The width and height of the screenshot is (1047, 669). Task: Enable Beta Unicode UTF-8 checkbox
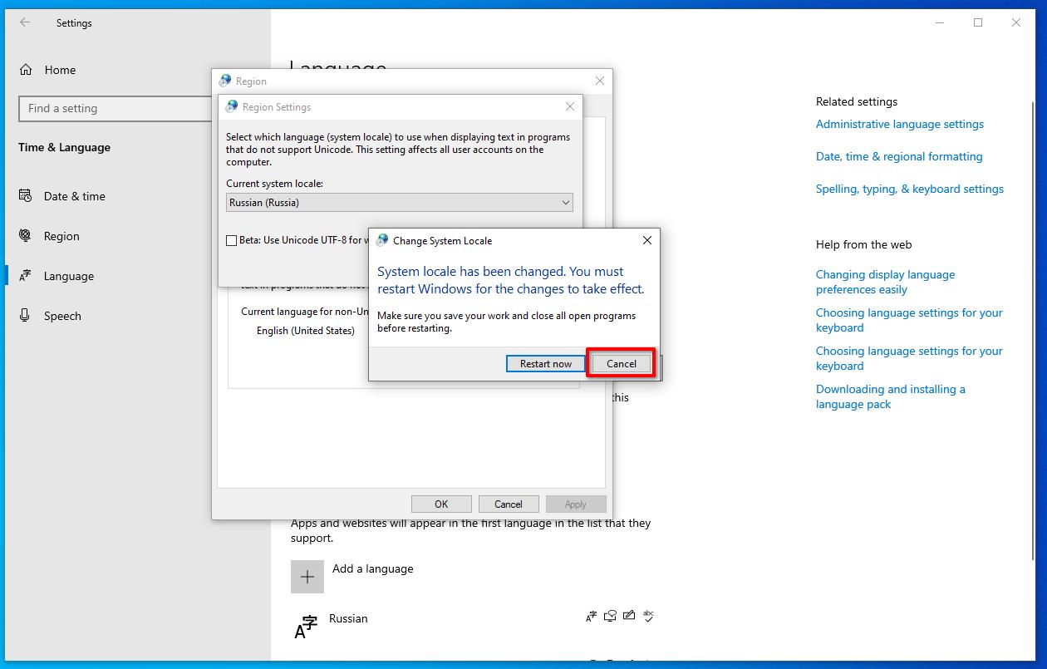232,240
